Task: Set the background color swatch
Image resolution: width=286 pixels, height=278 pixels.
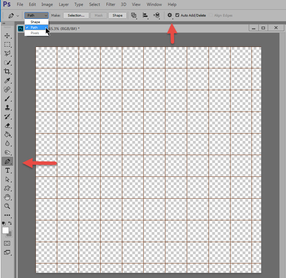Action: pos(10,234)
